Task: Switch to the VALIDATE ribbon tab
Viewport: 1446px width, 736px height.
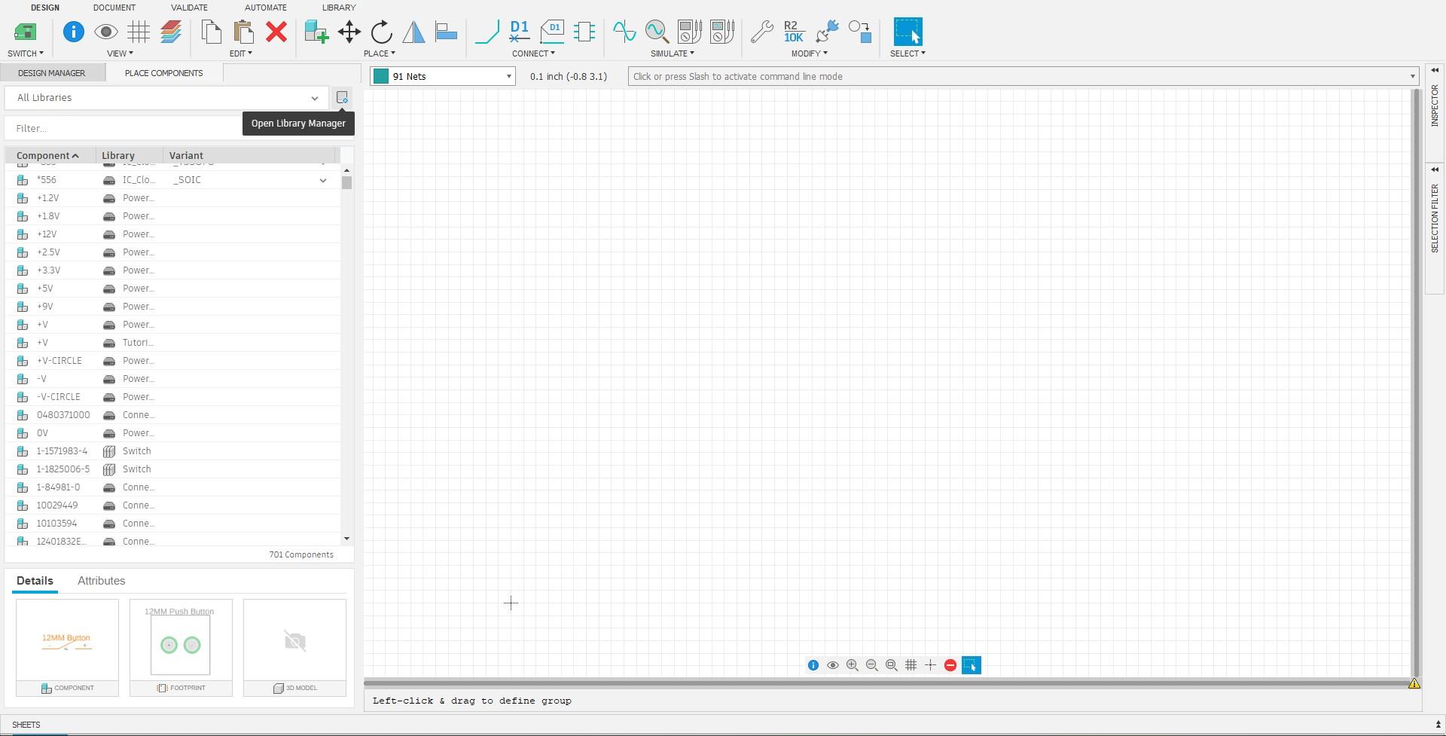Action: (x=189, y=8)
